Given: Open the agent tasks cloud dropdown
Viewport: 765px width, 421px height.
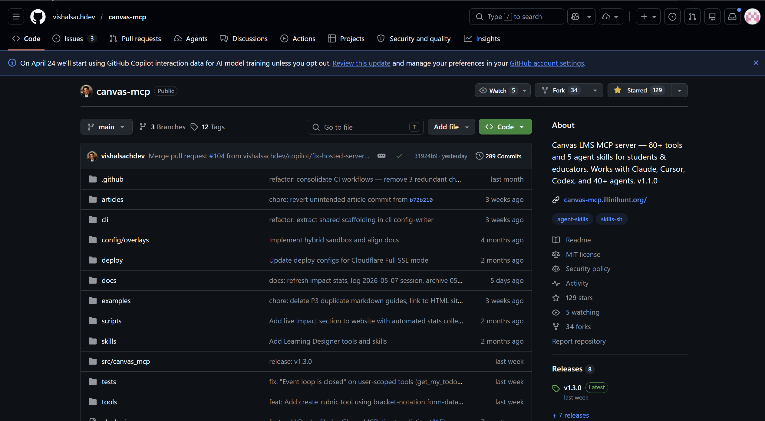Looking at the screenshot, I should pyautogui.click(x=611, y=17).
